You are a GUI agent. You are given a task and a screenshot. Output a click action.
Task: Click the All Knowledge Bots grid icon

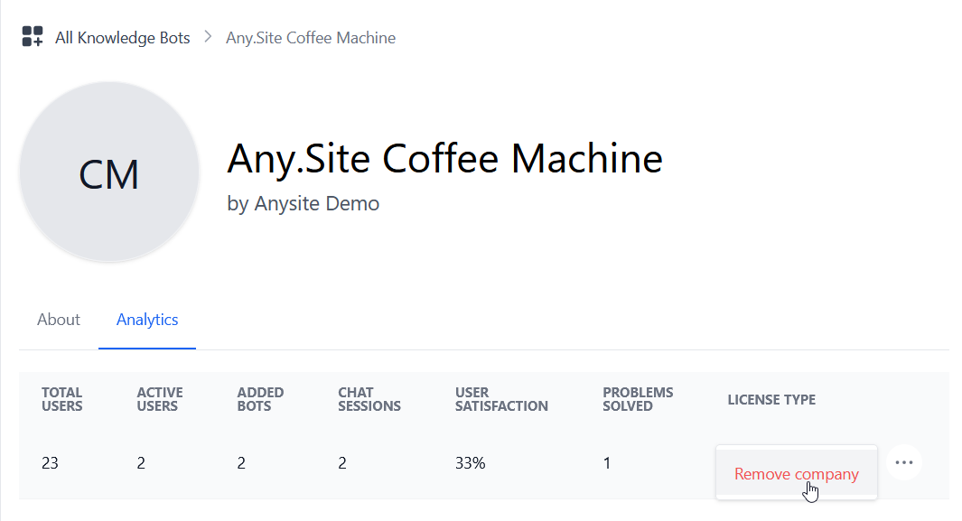point(33,37)
